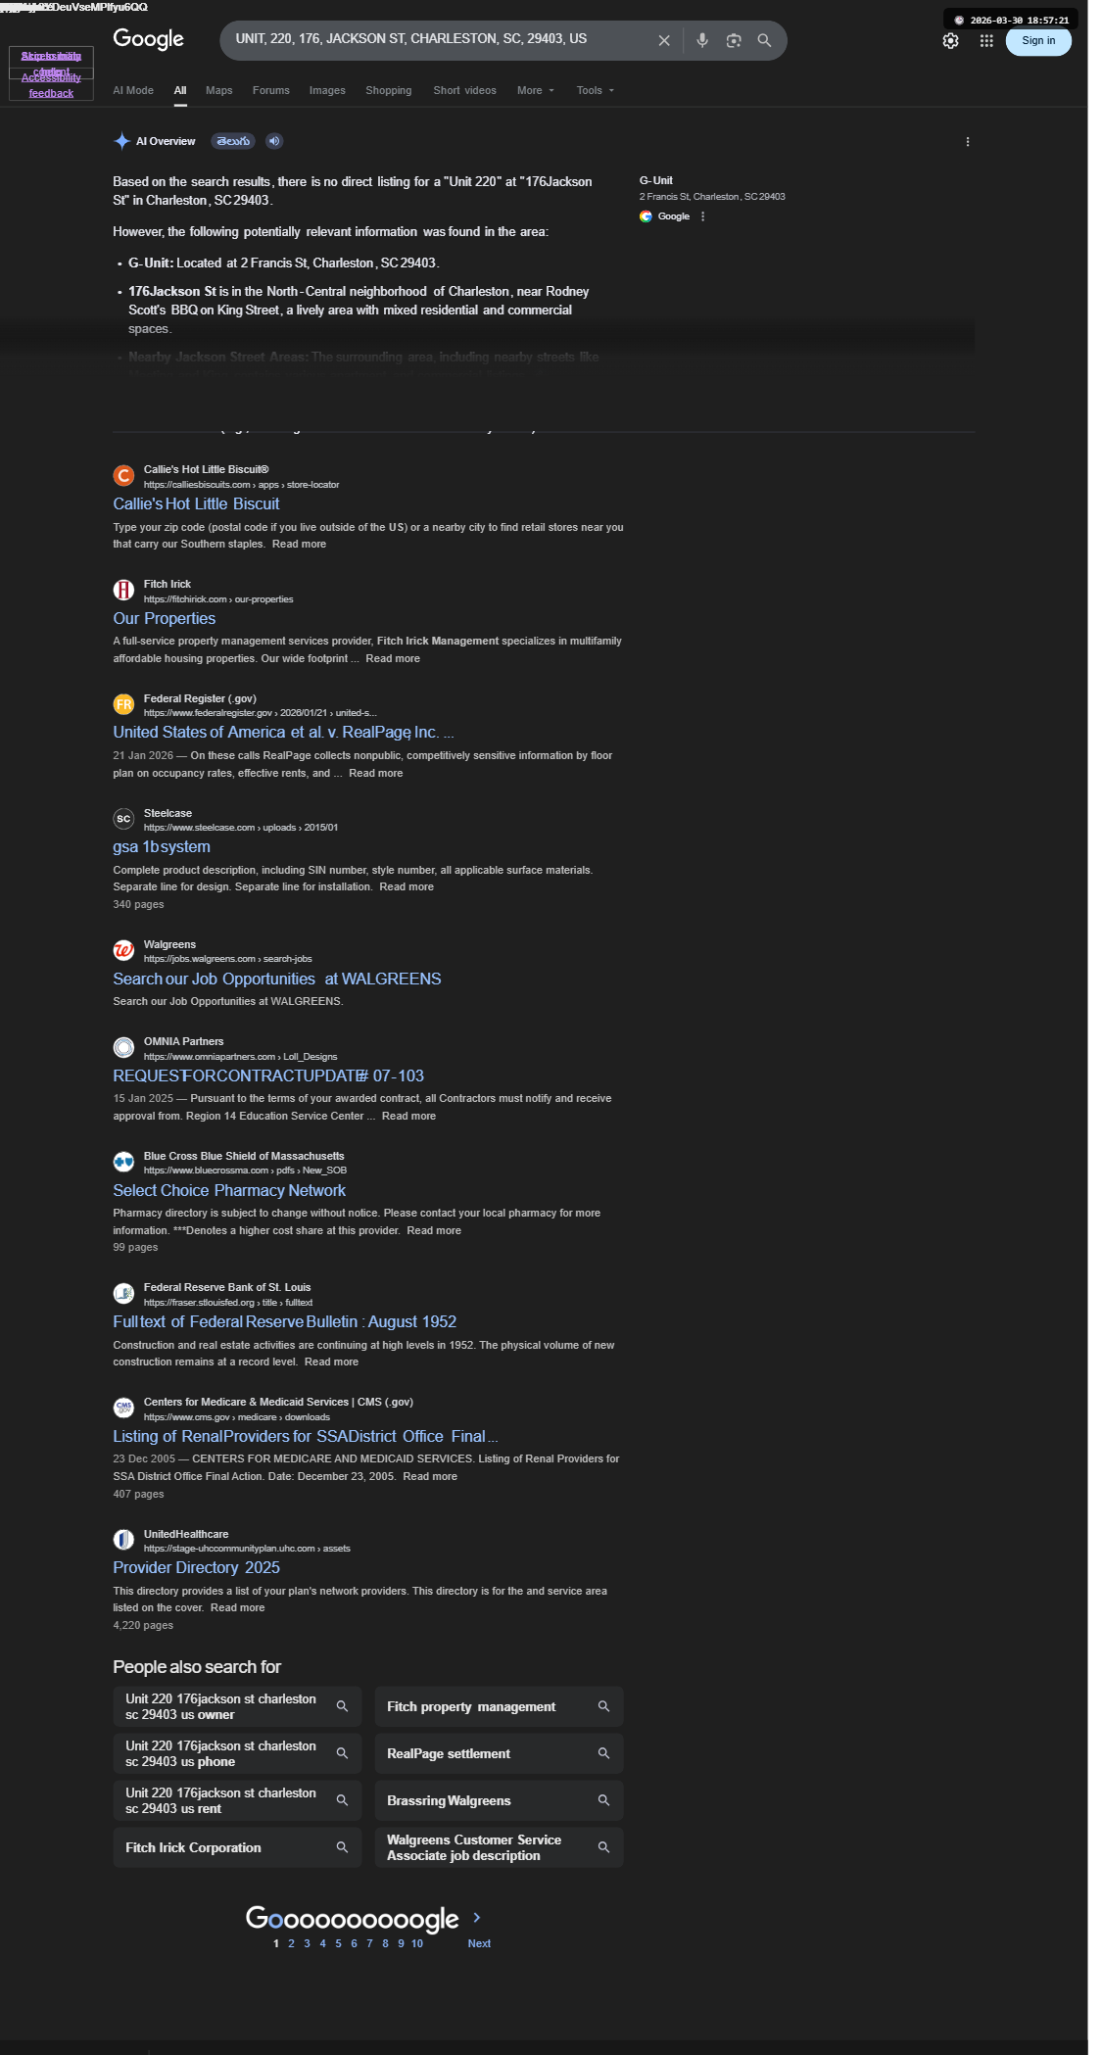Viewport: 1101px width, 2055px height.
Task: Go to results page 5
Action: pyautogui.click(x=339, y=1943)
